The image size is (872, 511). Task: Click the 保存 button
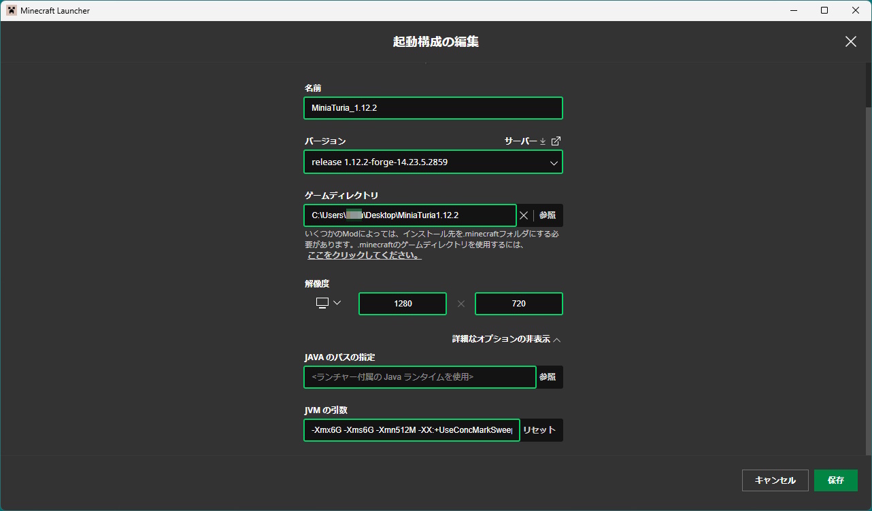click(x=836, y=480)
